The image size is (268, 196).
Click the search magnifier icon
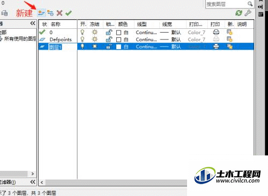click(x=250, y=4)
